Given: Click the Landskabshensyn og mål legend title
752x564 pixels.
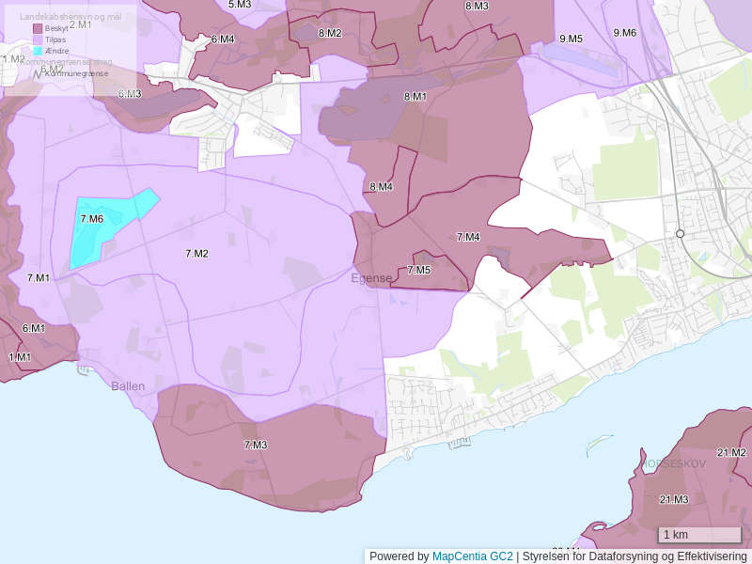Looking at the screenshot, I should click(70, 17).
